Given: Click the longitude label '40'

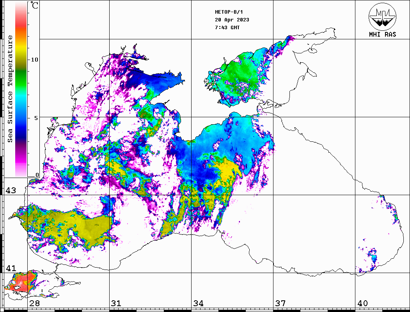Looking at the screenshot, I should (x=362, y=303).
